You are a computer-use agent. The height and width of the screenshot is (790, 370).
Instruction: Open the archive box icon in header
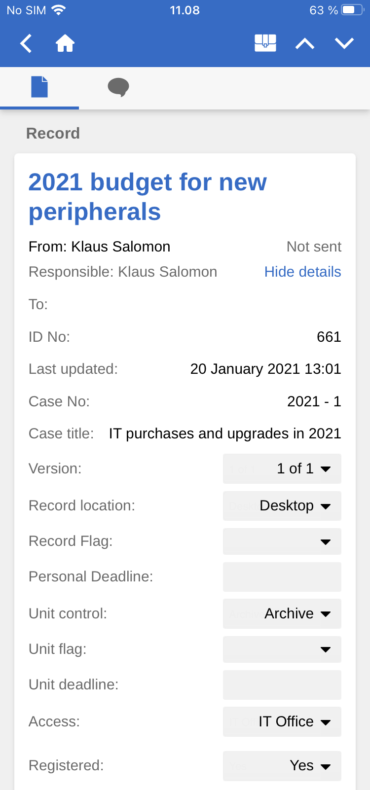pyautogui.click(x=265, y=43)
